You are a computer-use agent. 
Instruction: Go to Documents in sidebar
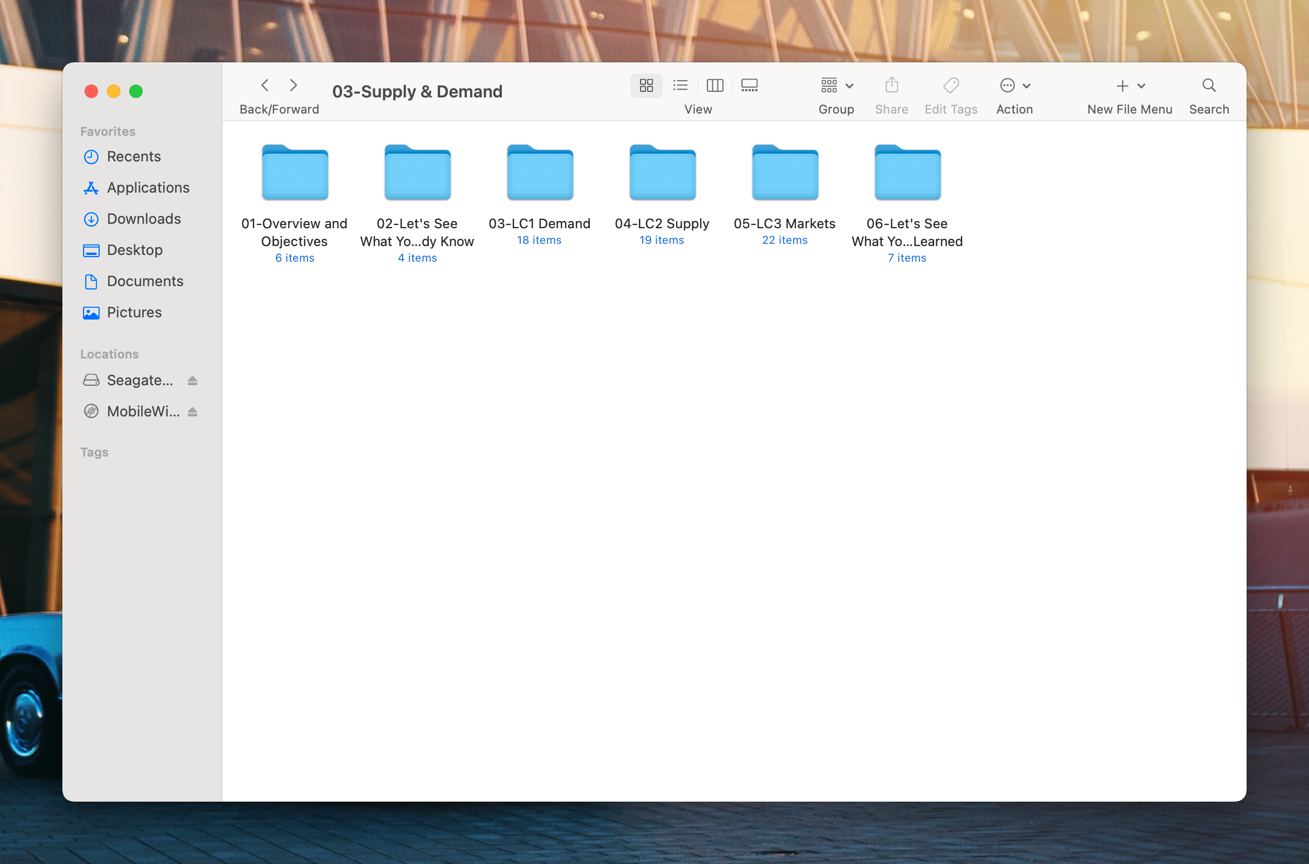tap(145, 281)
